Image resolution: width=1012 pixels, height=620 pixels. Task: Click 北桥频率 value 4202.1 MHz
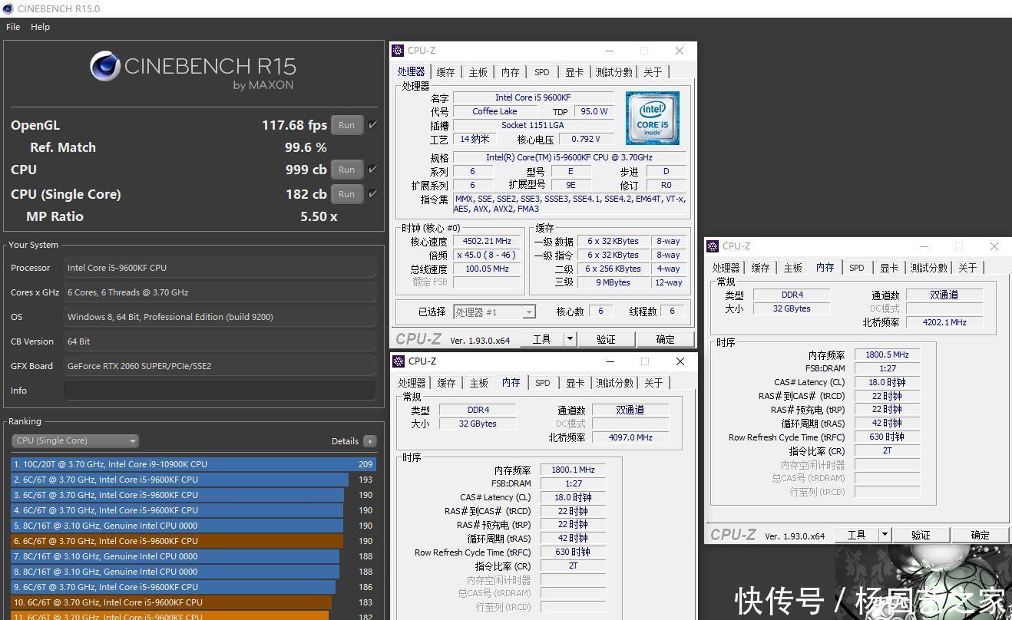[x=944, y=322]
